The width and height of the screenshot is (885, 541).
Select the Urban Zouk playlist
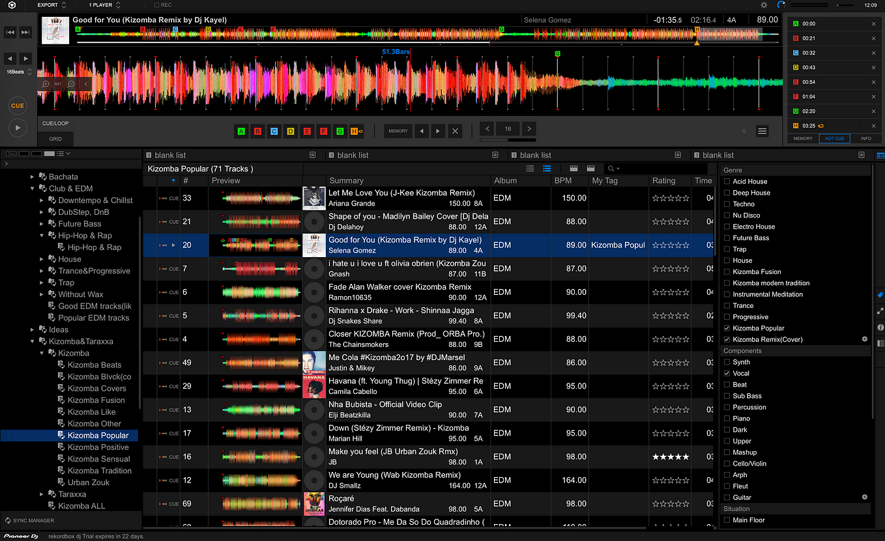(89, 482)
